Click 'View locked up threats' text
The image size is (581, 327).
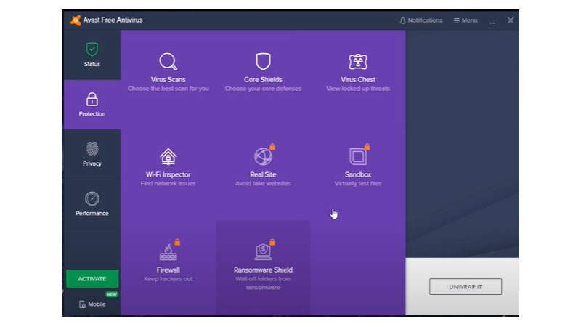358,89
